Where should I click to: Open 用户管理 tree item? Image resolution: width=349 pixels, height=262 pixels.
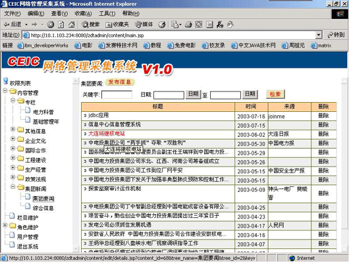click(x=28, y=237)
